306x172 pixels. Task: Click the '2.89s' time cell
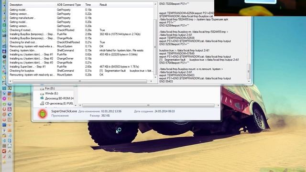click(88, 34)
